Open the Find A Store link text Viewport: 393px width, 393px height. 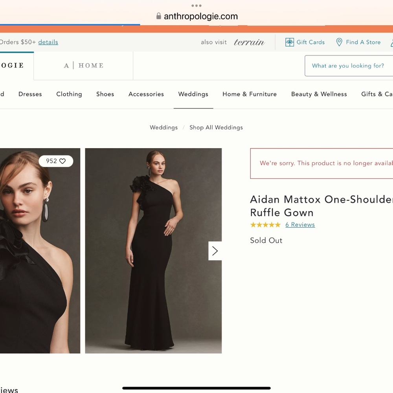[x=363, y=42]
